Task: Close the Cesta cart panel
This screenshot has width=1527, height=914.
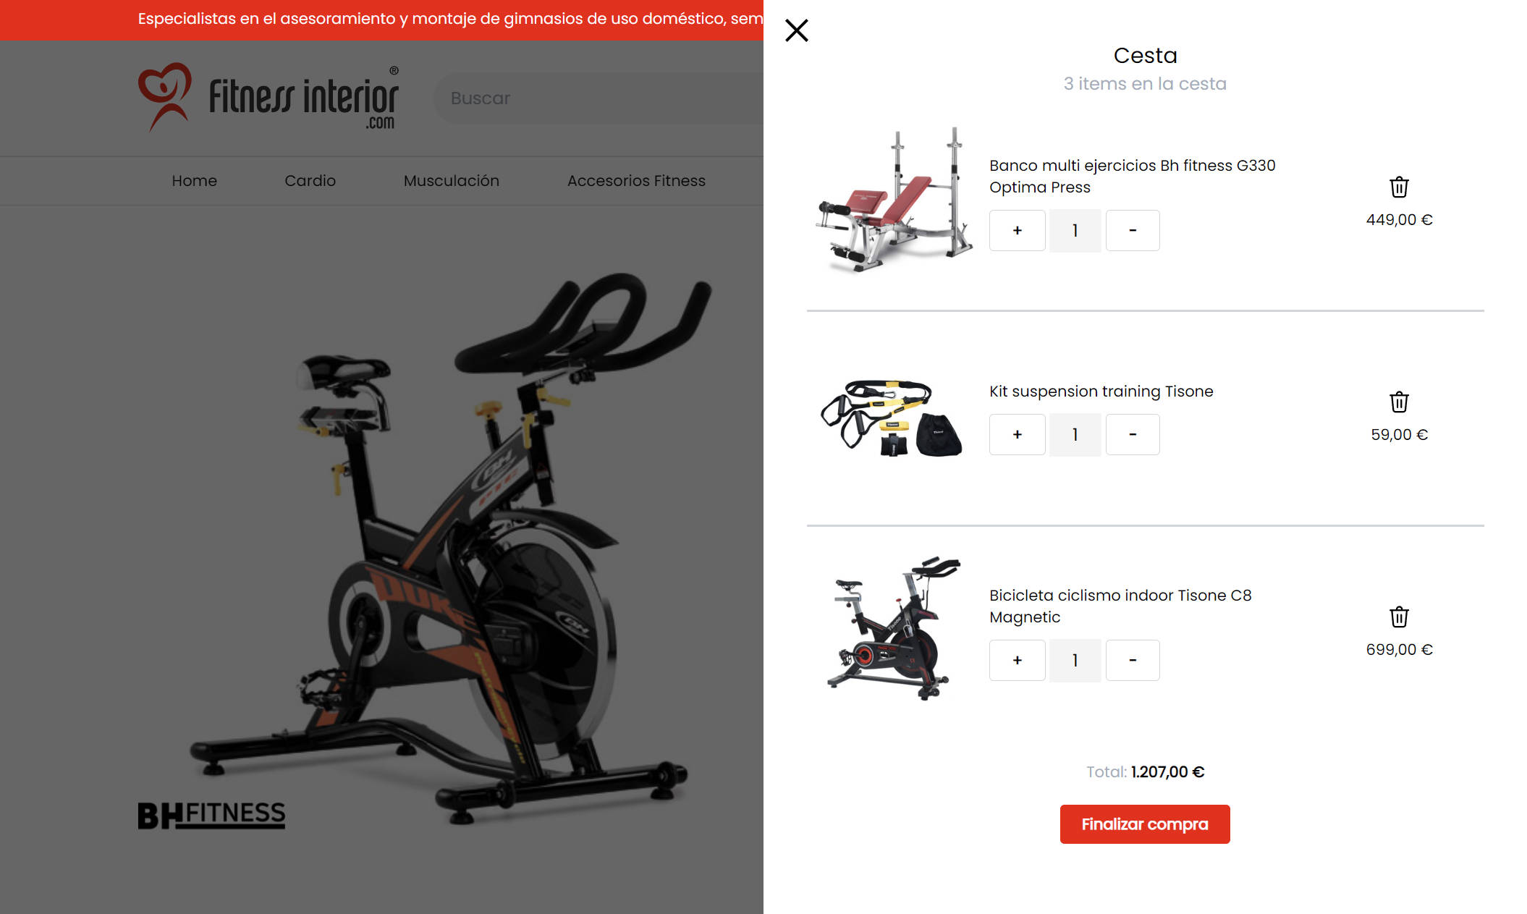Action: (796, 30)
